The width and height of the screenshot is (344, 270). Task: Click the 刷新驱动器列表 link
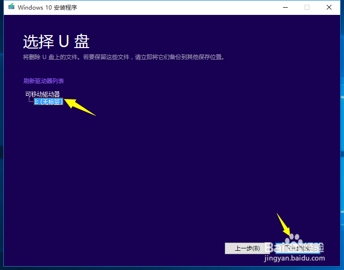[44, 81]
